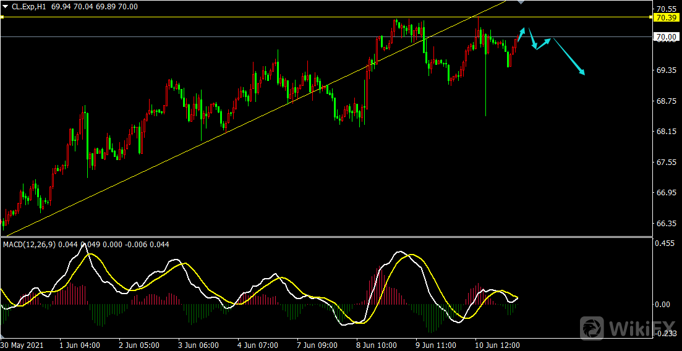Select the chart shift triangle marker at top
The height and width of the screenshot is (351, 682).
click(521, 2)
